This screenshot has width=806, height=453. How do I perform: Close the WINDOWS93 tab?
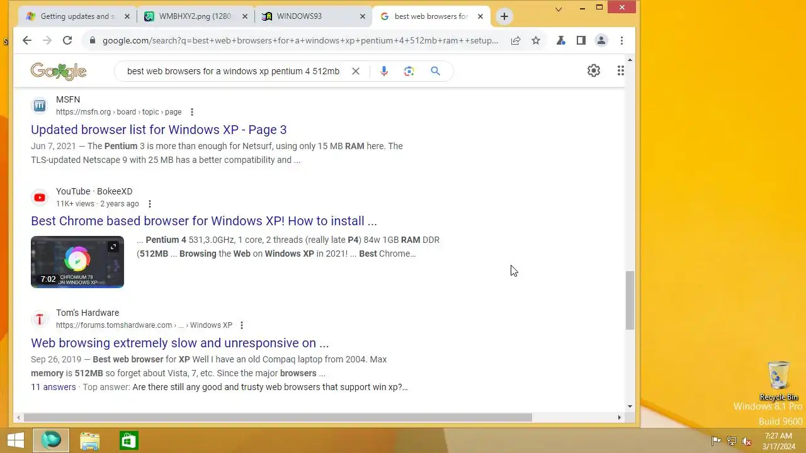pos(362,16)
